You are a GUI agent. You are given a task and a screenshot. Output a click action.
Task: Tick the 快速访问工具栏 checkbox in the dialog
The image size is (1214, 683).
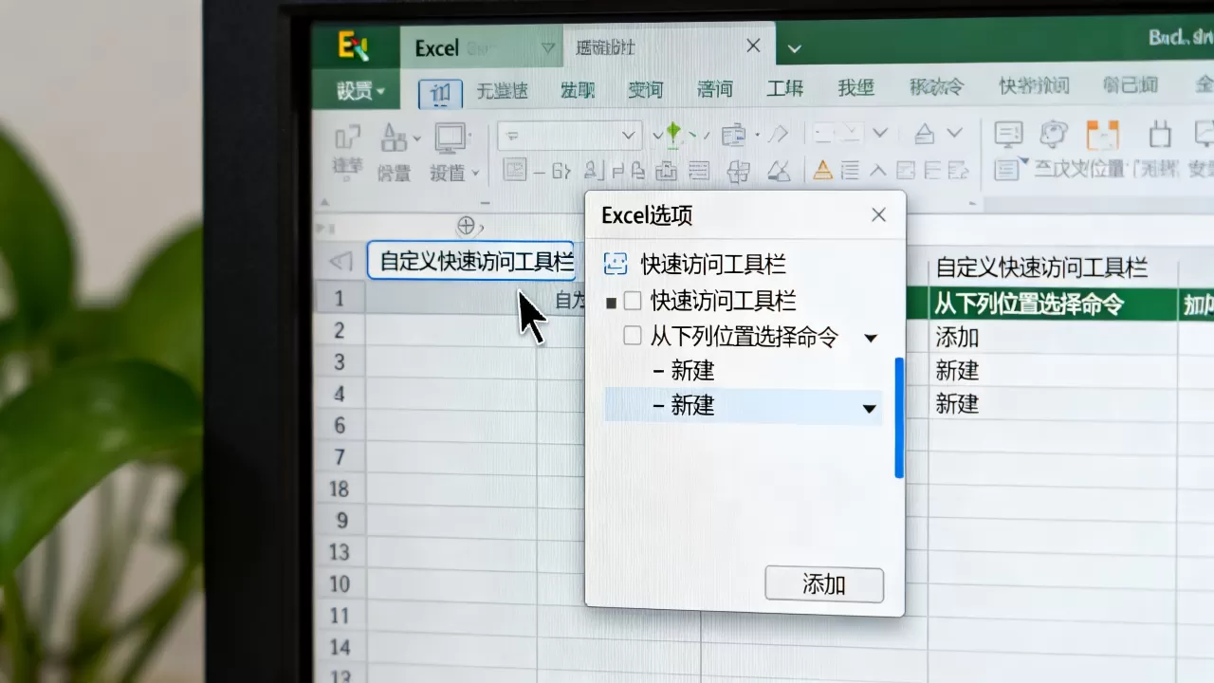[x=633, y=302]
